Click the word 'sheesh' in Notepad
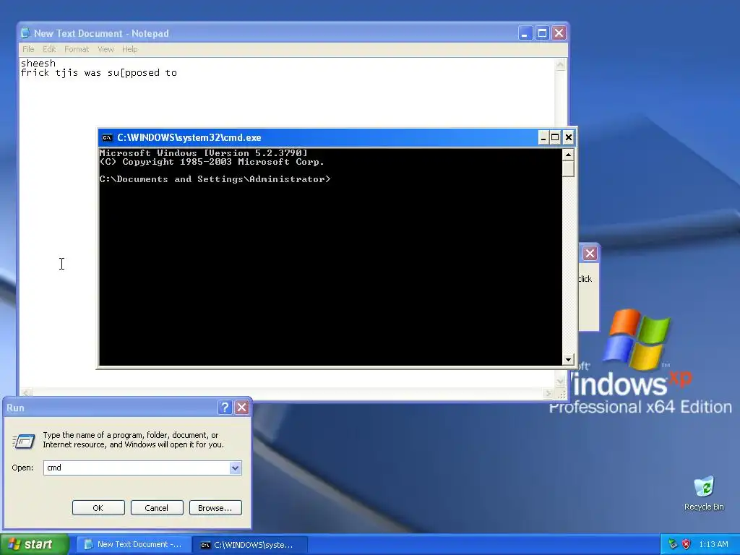The image size is (740, 555). (x=38, y=63)
